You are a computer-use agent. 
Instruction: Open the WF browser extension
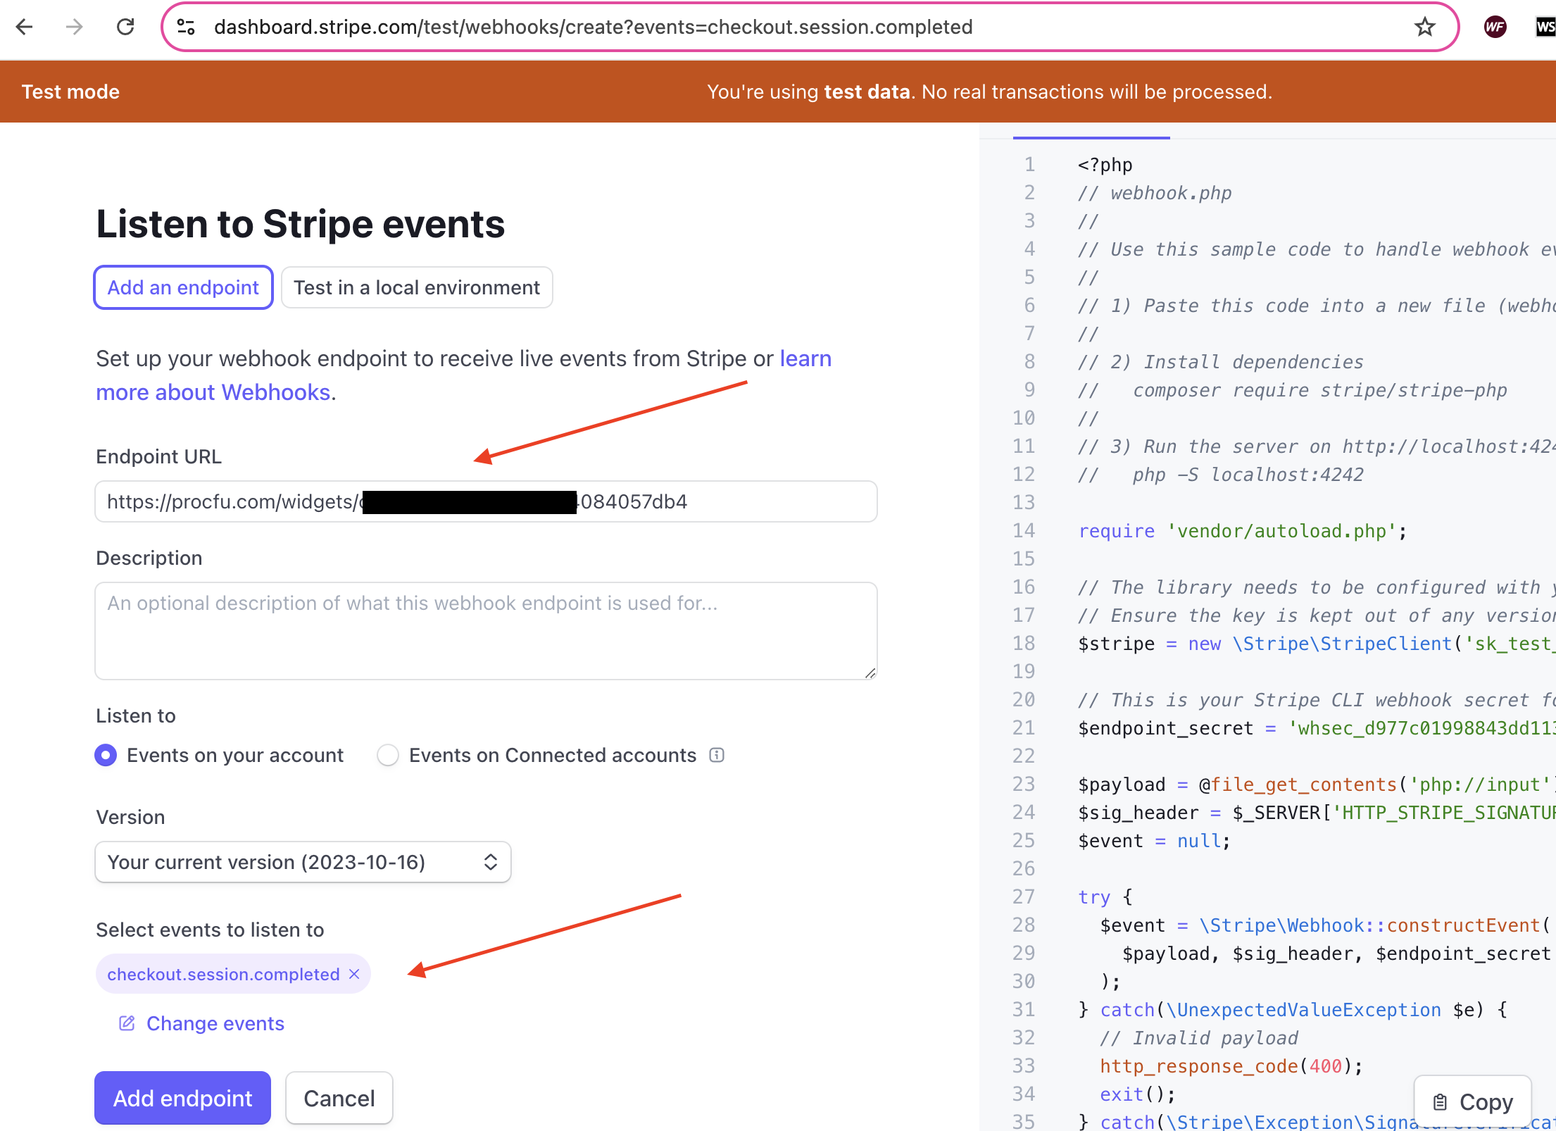point(1495,27)
